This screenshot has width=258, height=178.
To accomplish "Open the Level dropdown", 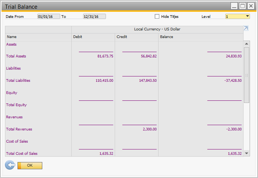I will coord(247,16).
